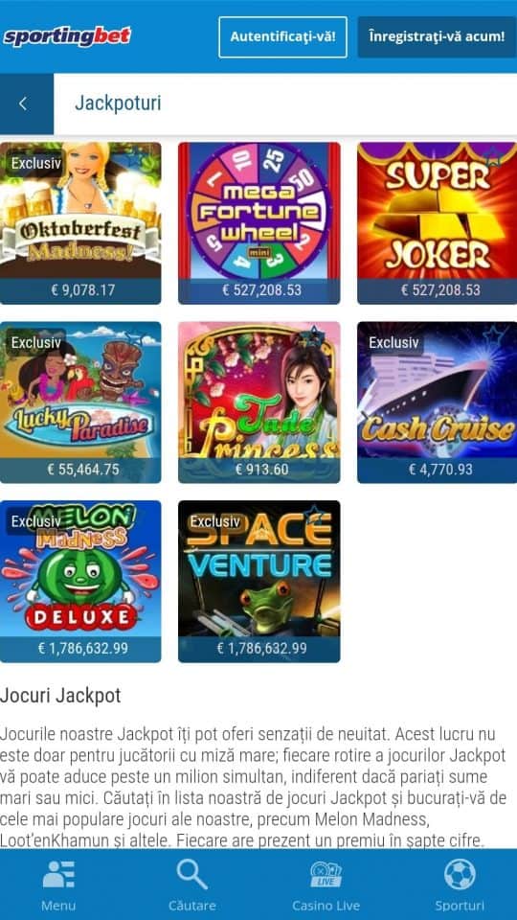Click the Jackpoturi page title
The height and width of the screenshot is (920, 517).
[x=118, y=103]
